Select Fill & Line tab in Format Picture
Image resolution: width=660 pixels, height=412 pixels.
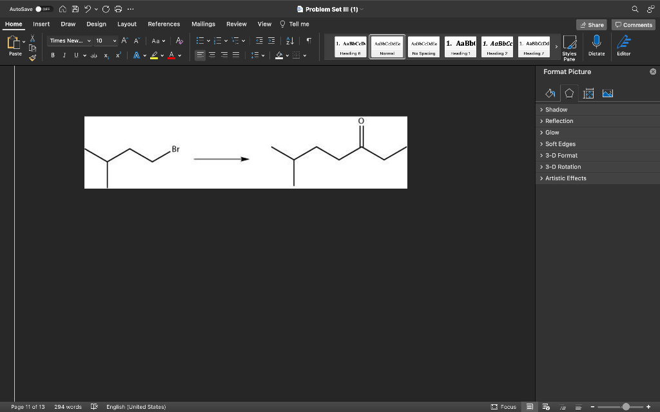(550, 93)
